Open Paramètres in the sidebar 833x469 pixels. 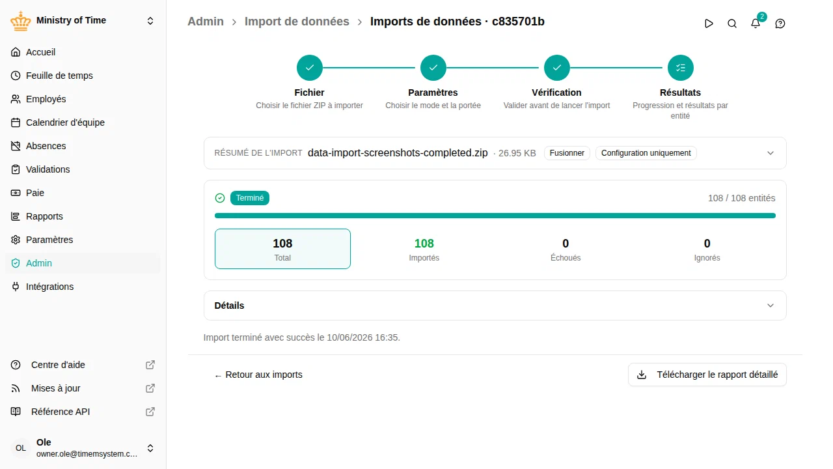click(83, 240)
